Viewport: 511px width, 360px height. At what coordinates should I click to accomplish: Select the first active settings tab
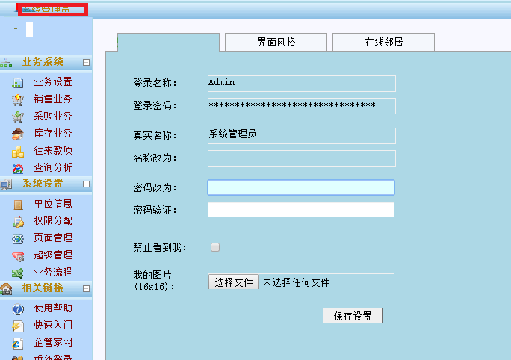pos(169,42)
